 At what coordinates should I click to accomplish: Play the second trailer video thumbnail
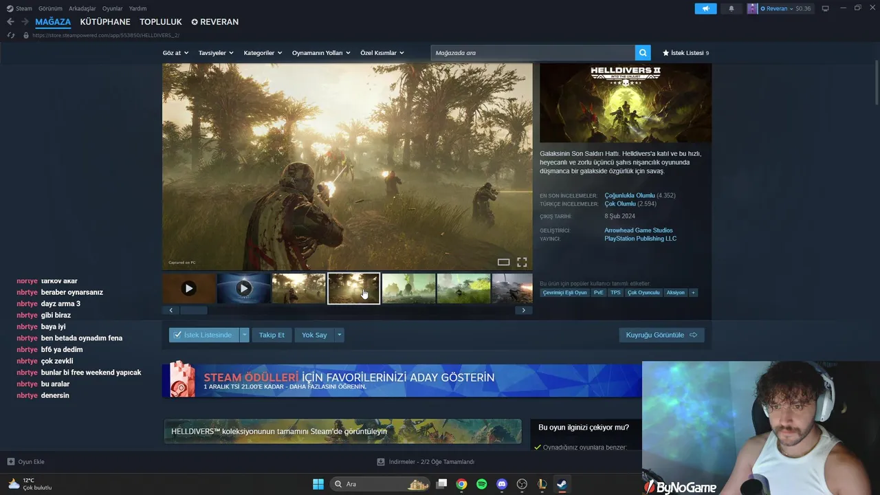tap(244, 289)
